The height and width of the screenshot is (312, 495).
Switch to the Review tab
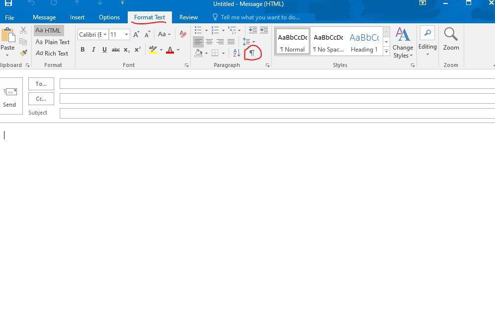pyautogui.click(x=188, y=17)
